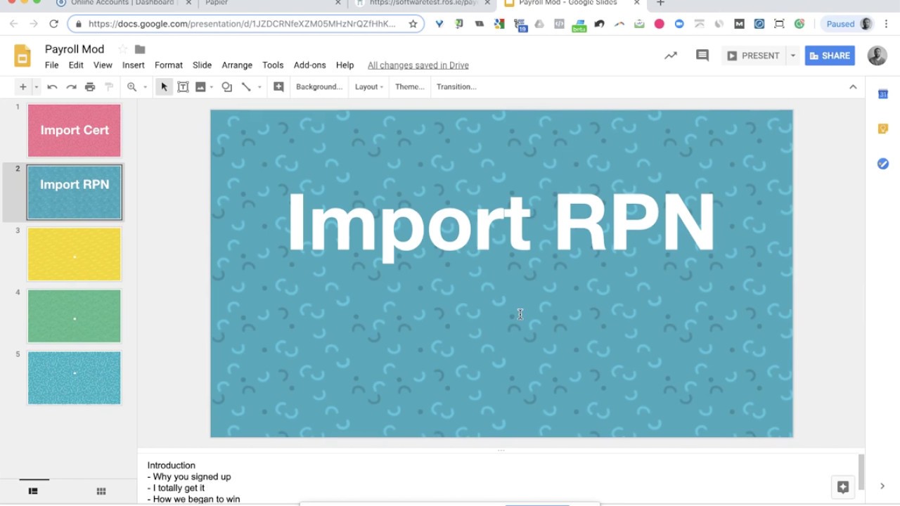Add a new slide with plus button
The width and height of the screenshot is (900, 506).
coord(22,86)
